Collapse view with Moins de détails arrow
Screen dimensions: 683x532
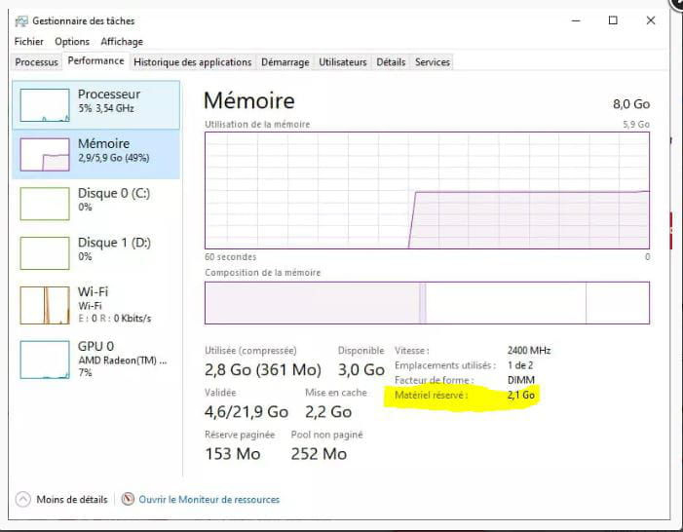[x=23, y=499]
